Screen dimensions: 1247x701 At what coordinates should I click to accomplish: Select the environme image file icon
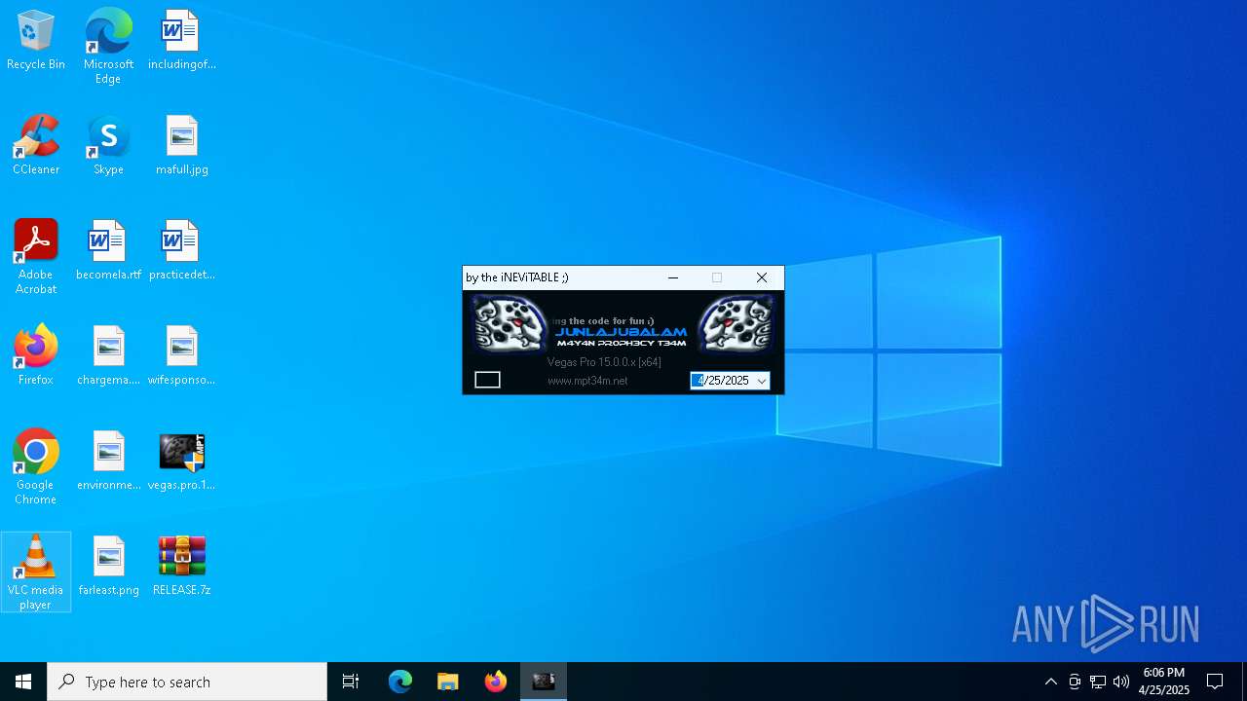click(x=108, y=461)
